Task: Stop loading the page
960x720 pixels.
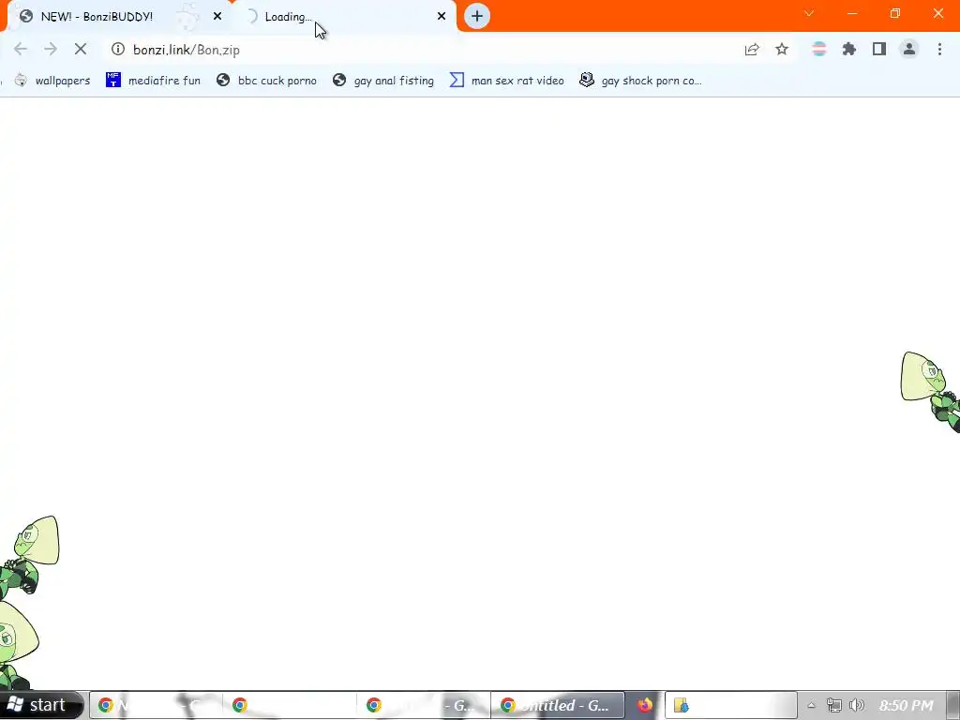Action: (x=81, y=50)
